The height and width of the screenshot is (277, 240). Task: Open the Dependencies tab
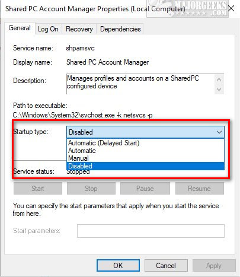point(120,29)
